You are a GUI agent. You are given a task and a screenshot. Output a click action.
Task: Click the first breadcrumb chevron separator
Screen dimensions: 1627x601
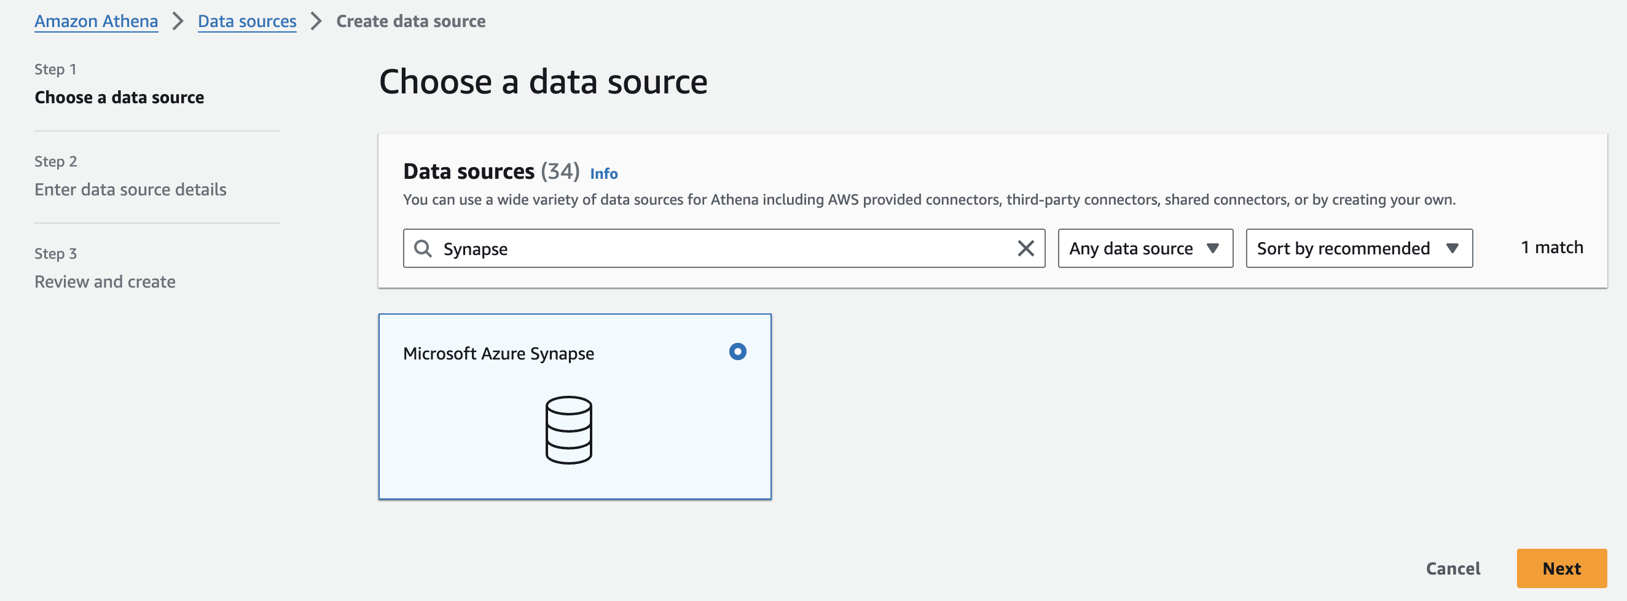click(178, 22)
